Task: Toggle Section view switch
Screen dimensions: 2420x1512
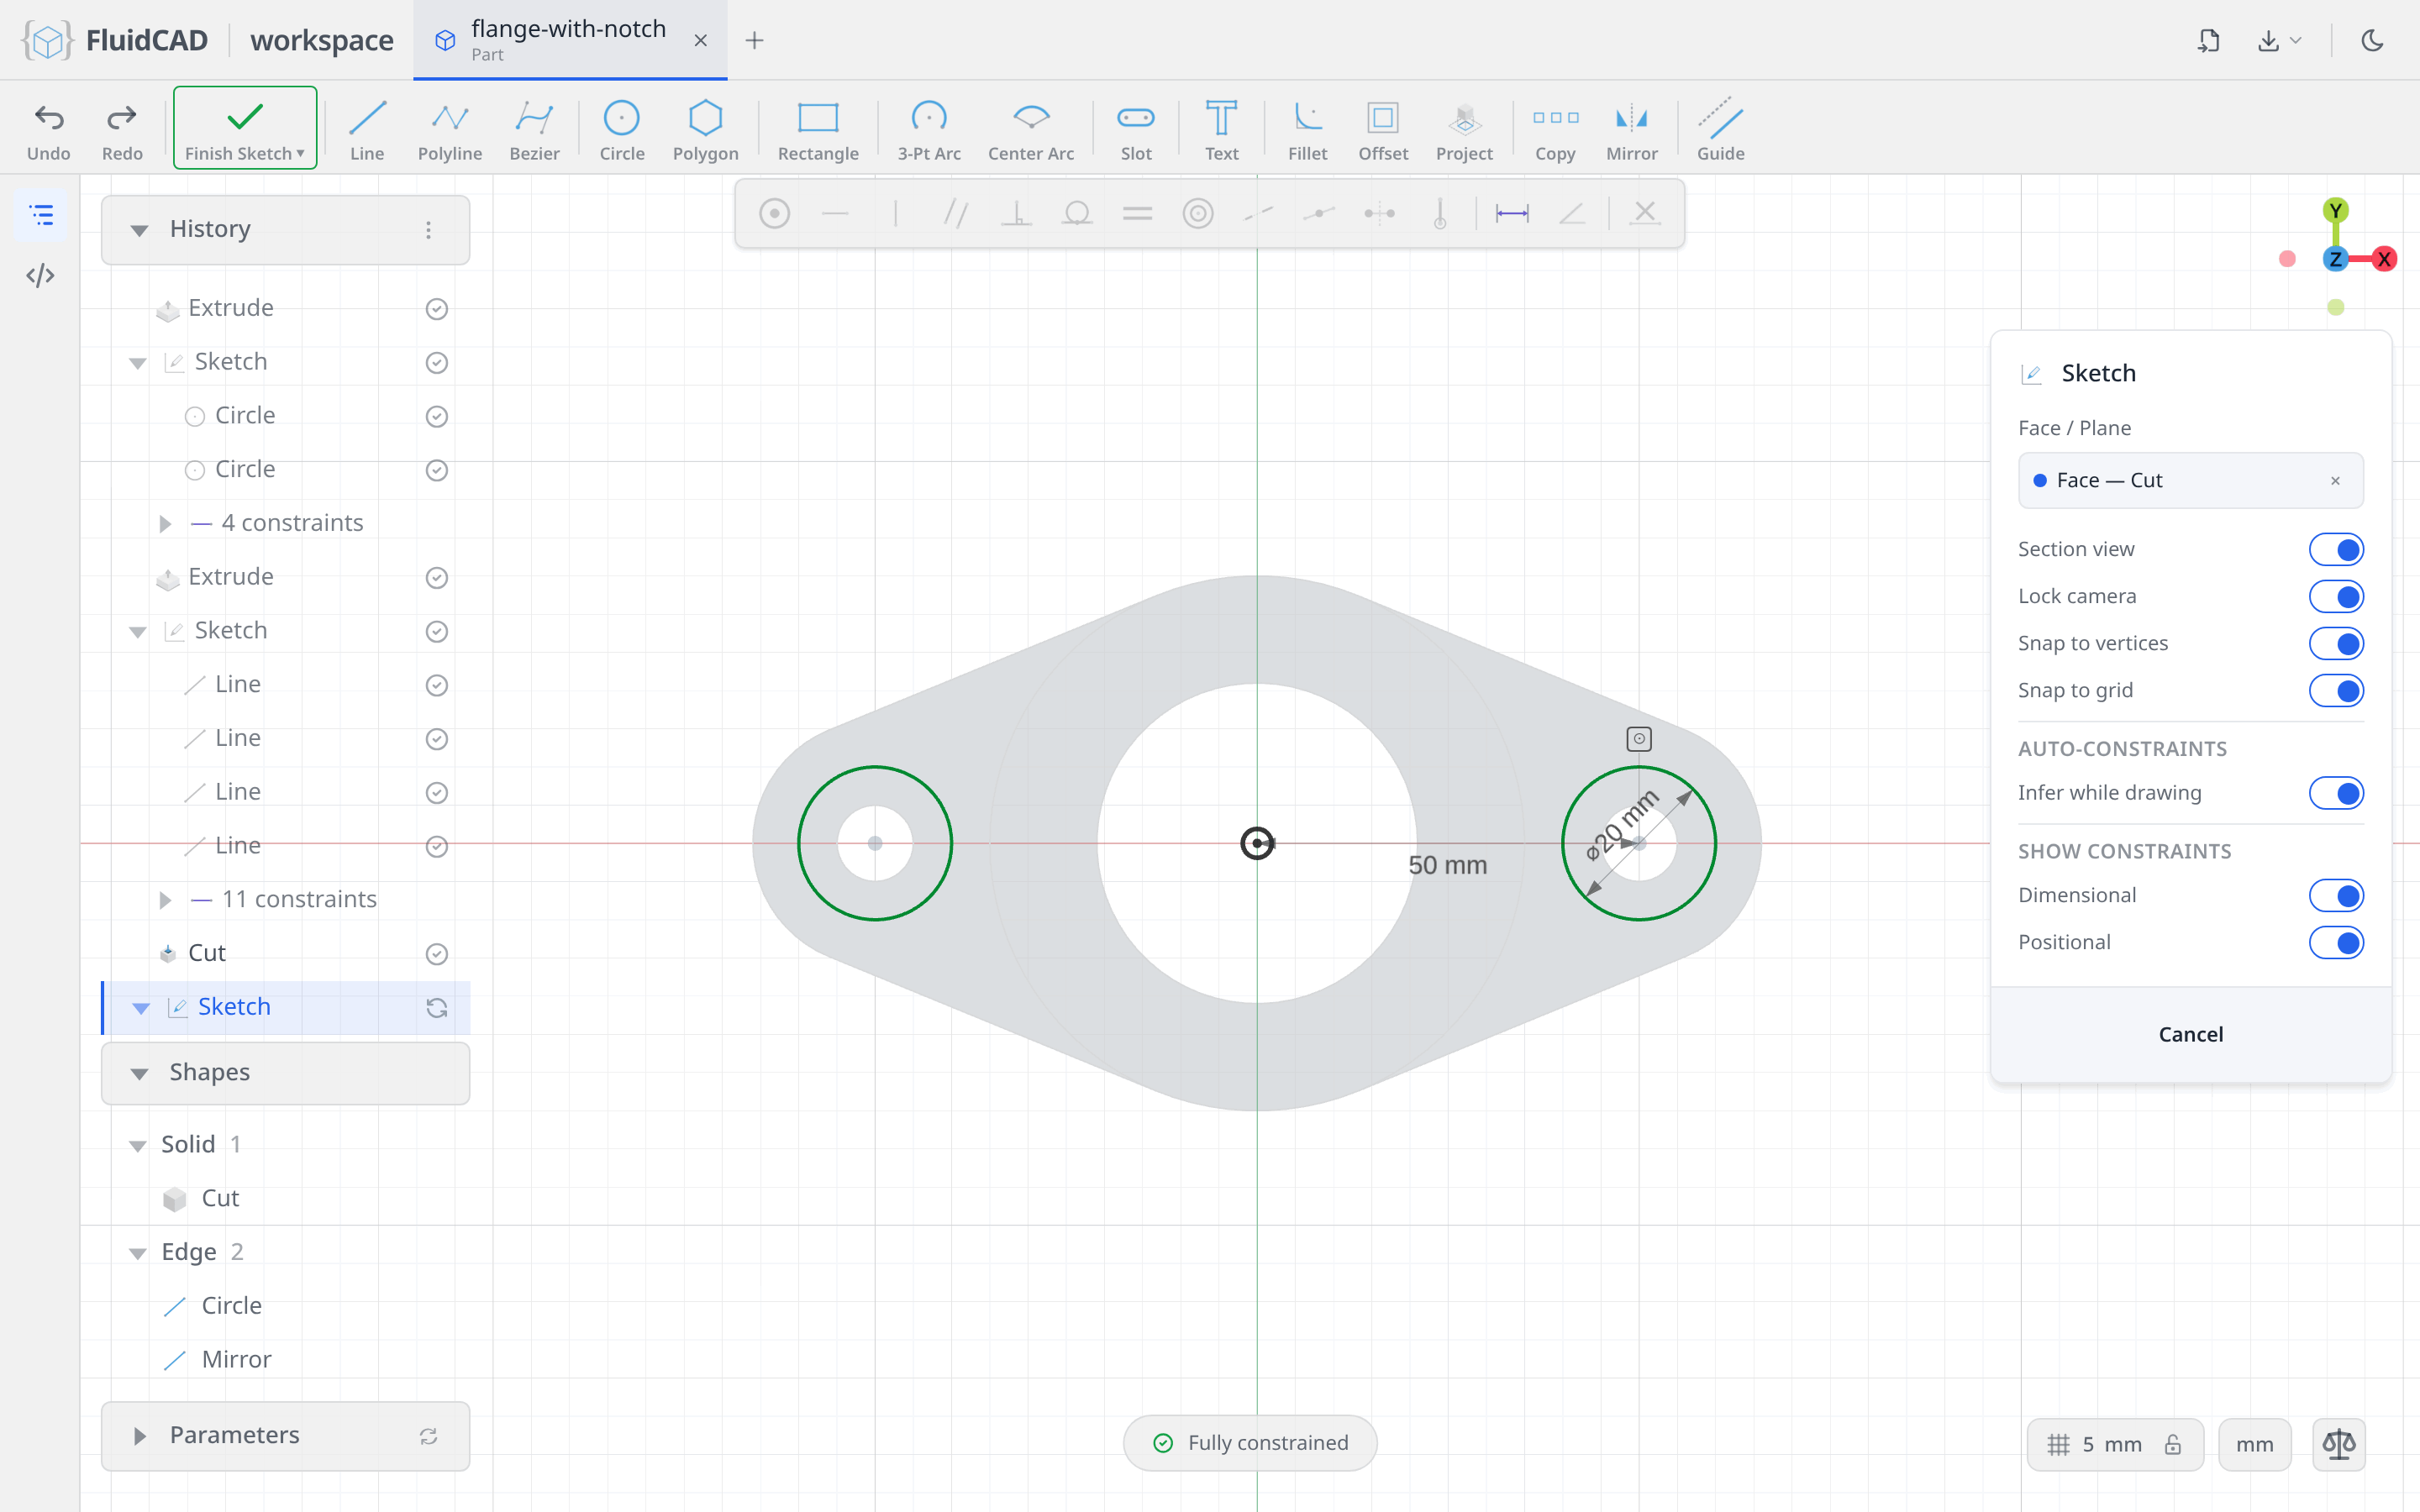Action: tap(2336, 549)
